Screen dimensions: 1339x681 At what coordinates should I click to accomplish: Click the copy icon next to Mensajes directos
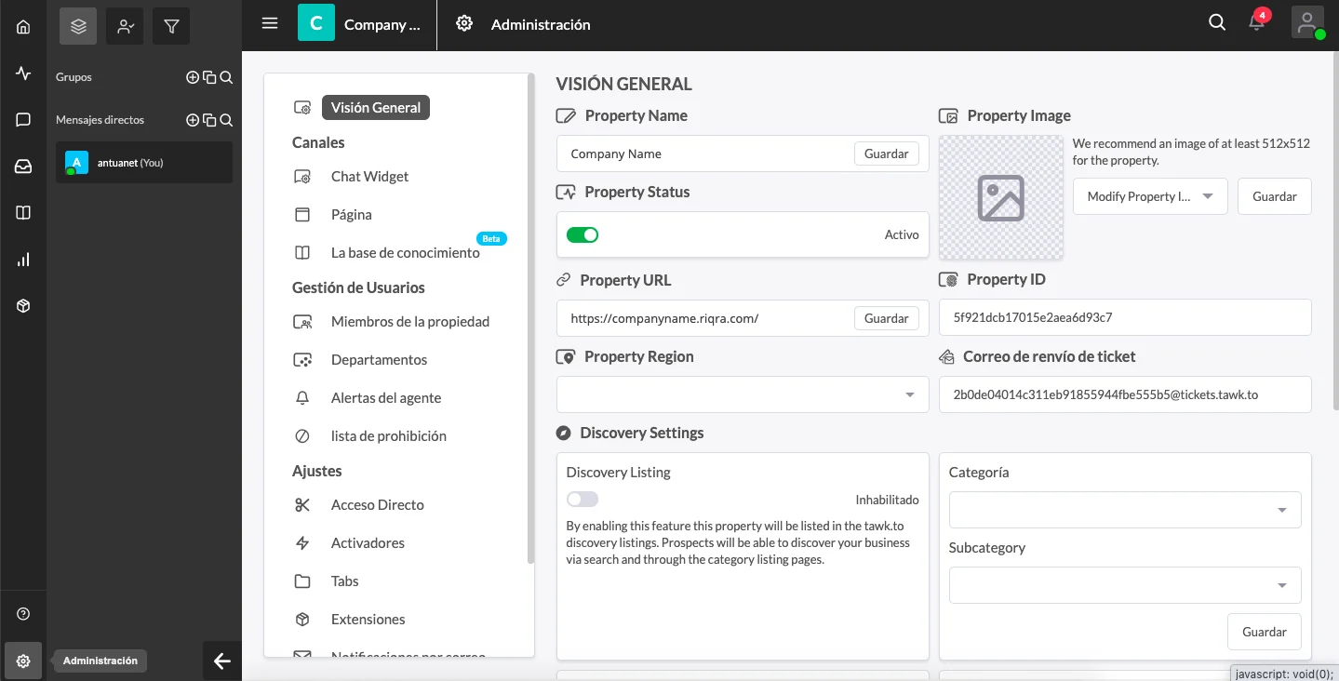click(209, 120)
